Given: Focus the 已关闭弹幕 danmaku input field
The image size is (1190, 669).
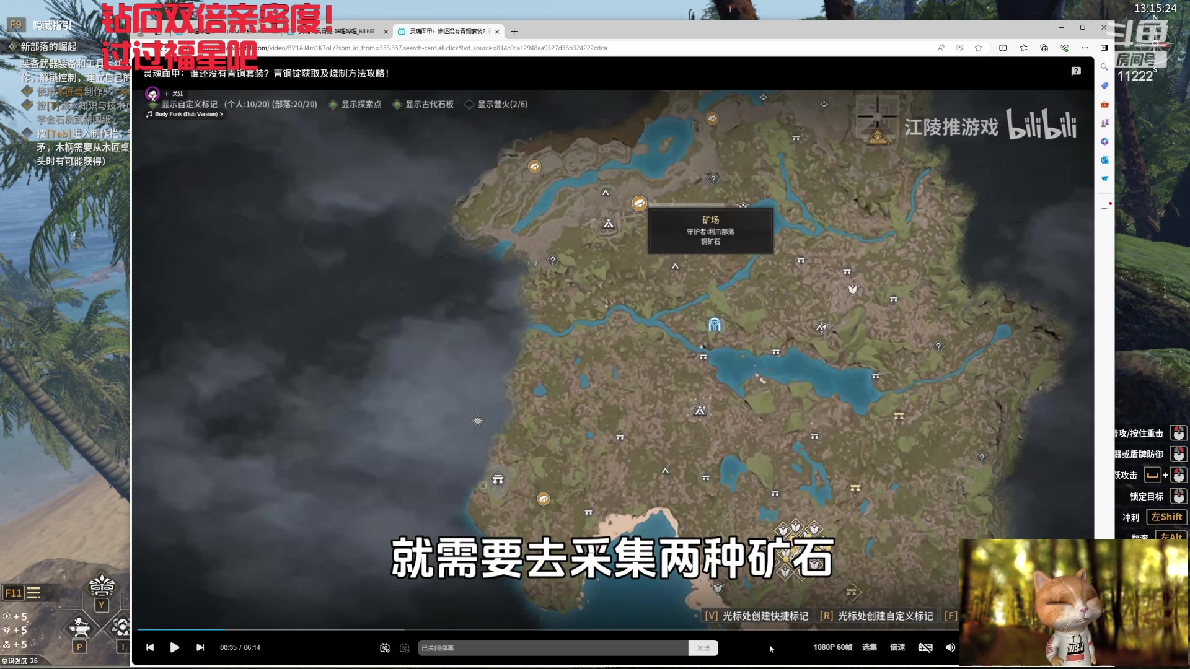Looking at the screenshot, I should (553, 648).
